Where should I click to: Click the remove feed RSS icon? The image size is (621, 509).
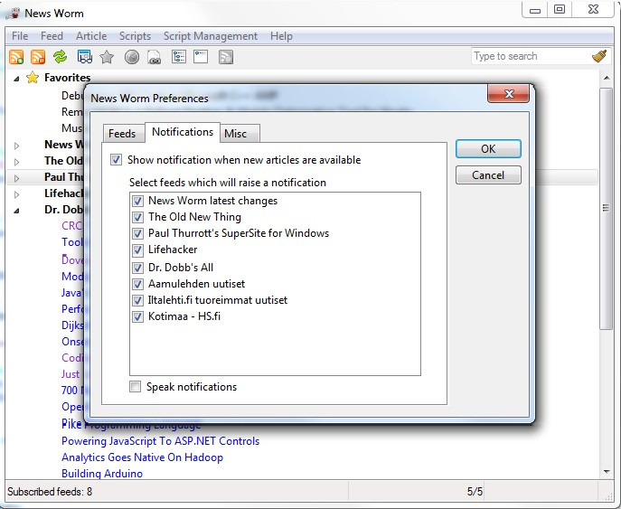tap(38, 57)
